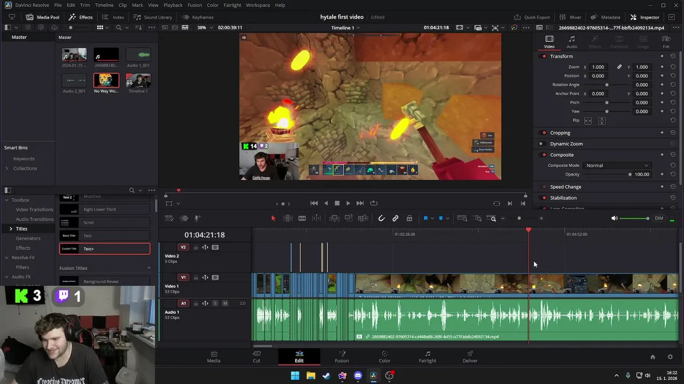
Task: Activate the Blade Edit Mode tool
Action: [x=302, y=218]
